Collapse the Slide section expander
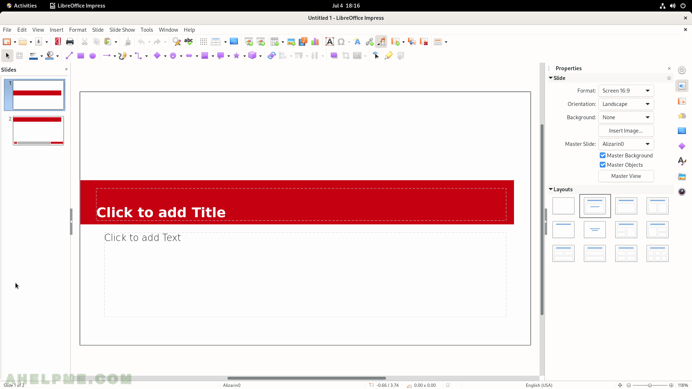Screen dimensions: 692x389 (551, 78)
